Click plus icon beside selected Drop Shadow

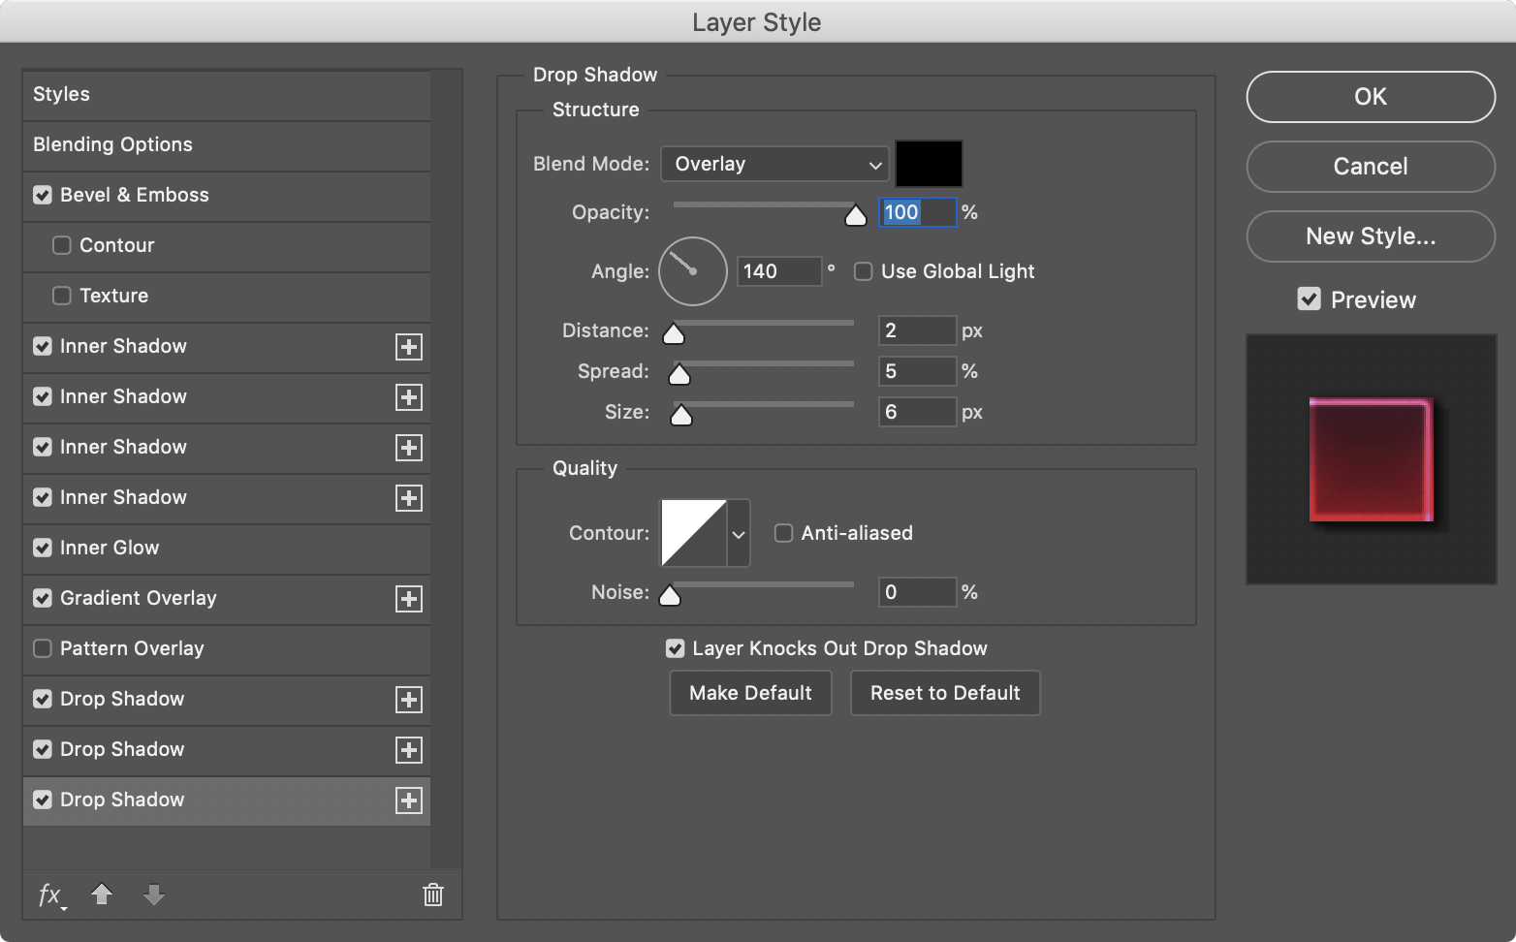(409, 801)
